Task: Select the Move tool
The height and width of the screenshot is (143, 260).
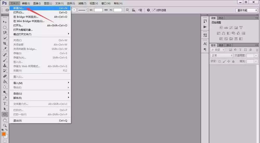Action: point(5,22)
